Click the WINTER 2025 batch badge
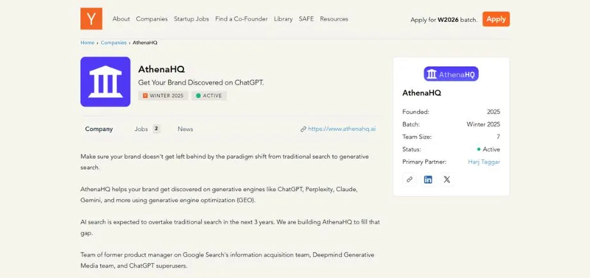This screenshot has width=590, height=278. pyautogui.click(x=163, y=96)
